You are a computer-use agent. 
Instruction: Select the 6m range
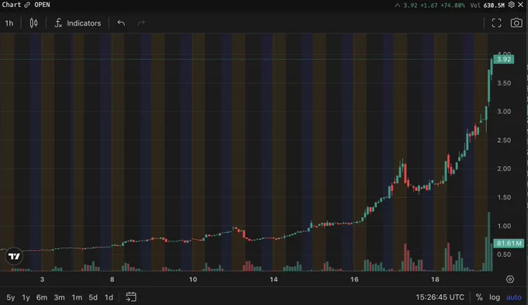[42, 297]
